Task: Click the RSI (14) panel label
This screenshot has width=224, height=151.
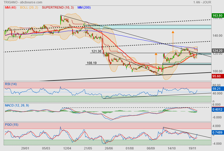Action: point(11,84)
